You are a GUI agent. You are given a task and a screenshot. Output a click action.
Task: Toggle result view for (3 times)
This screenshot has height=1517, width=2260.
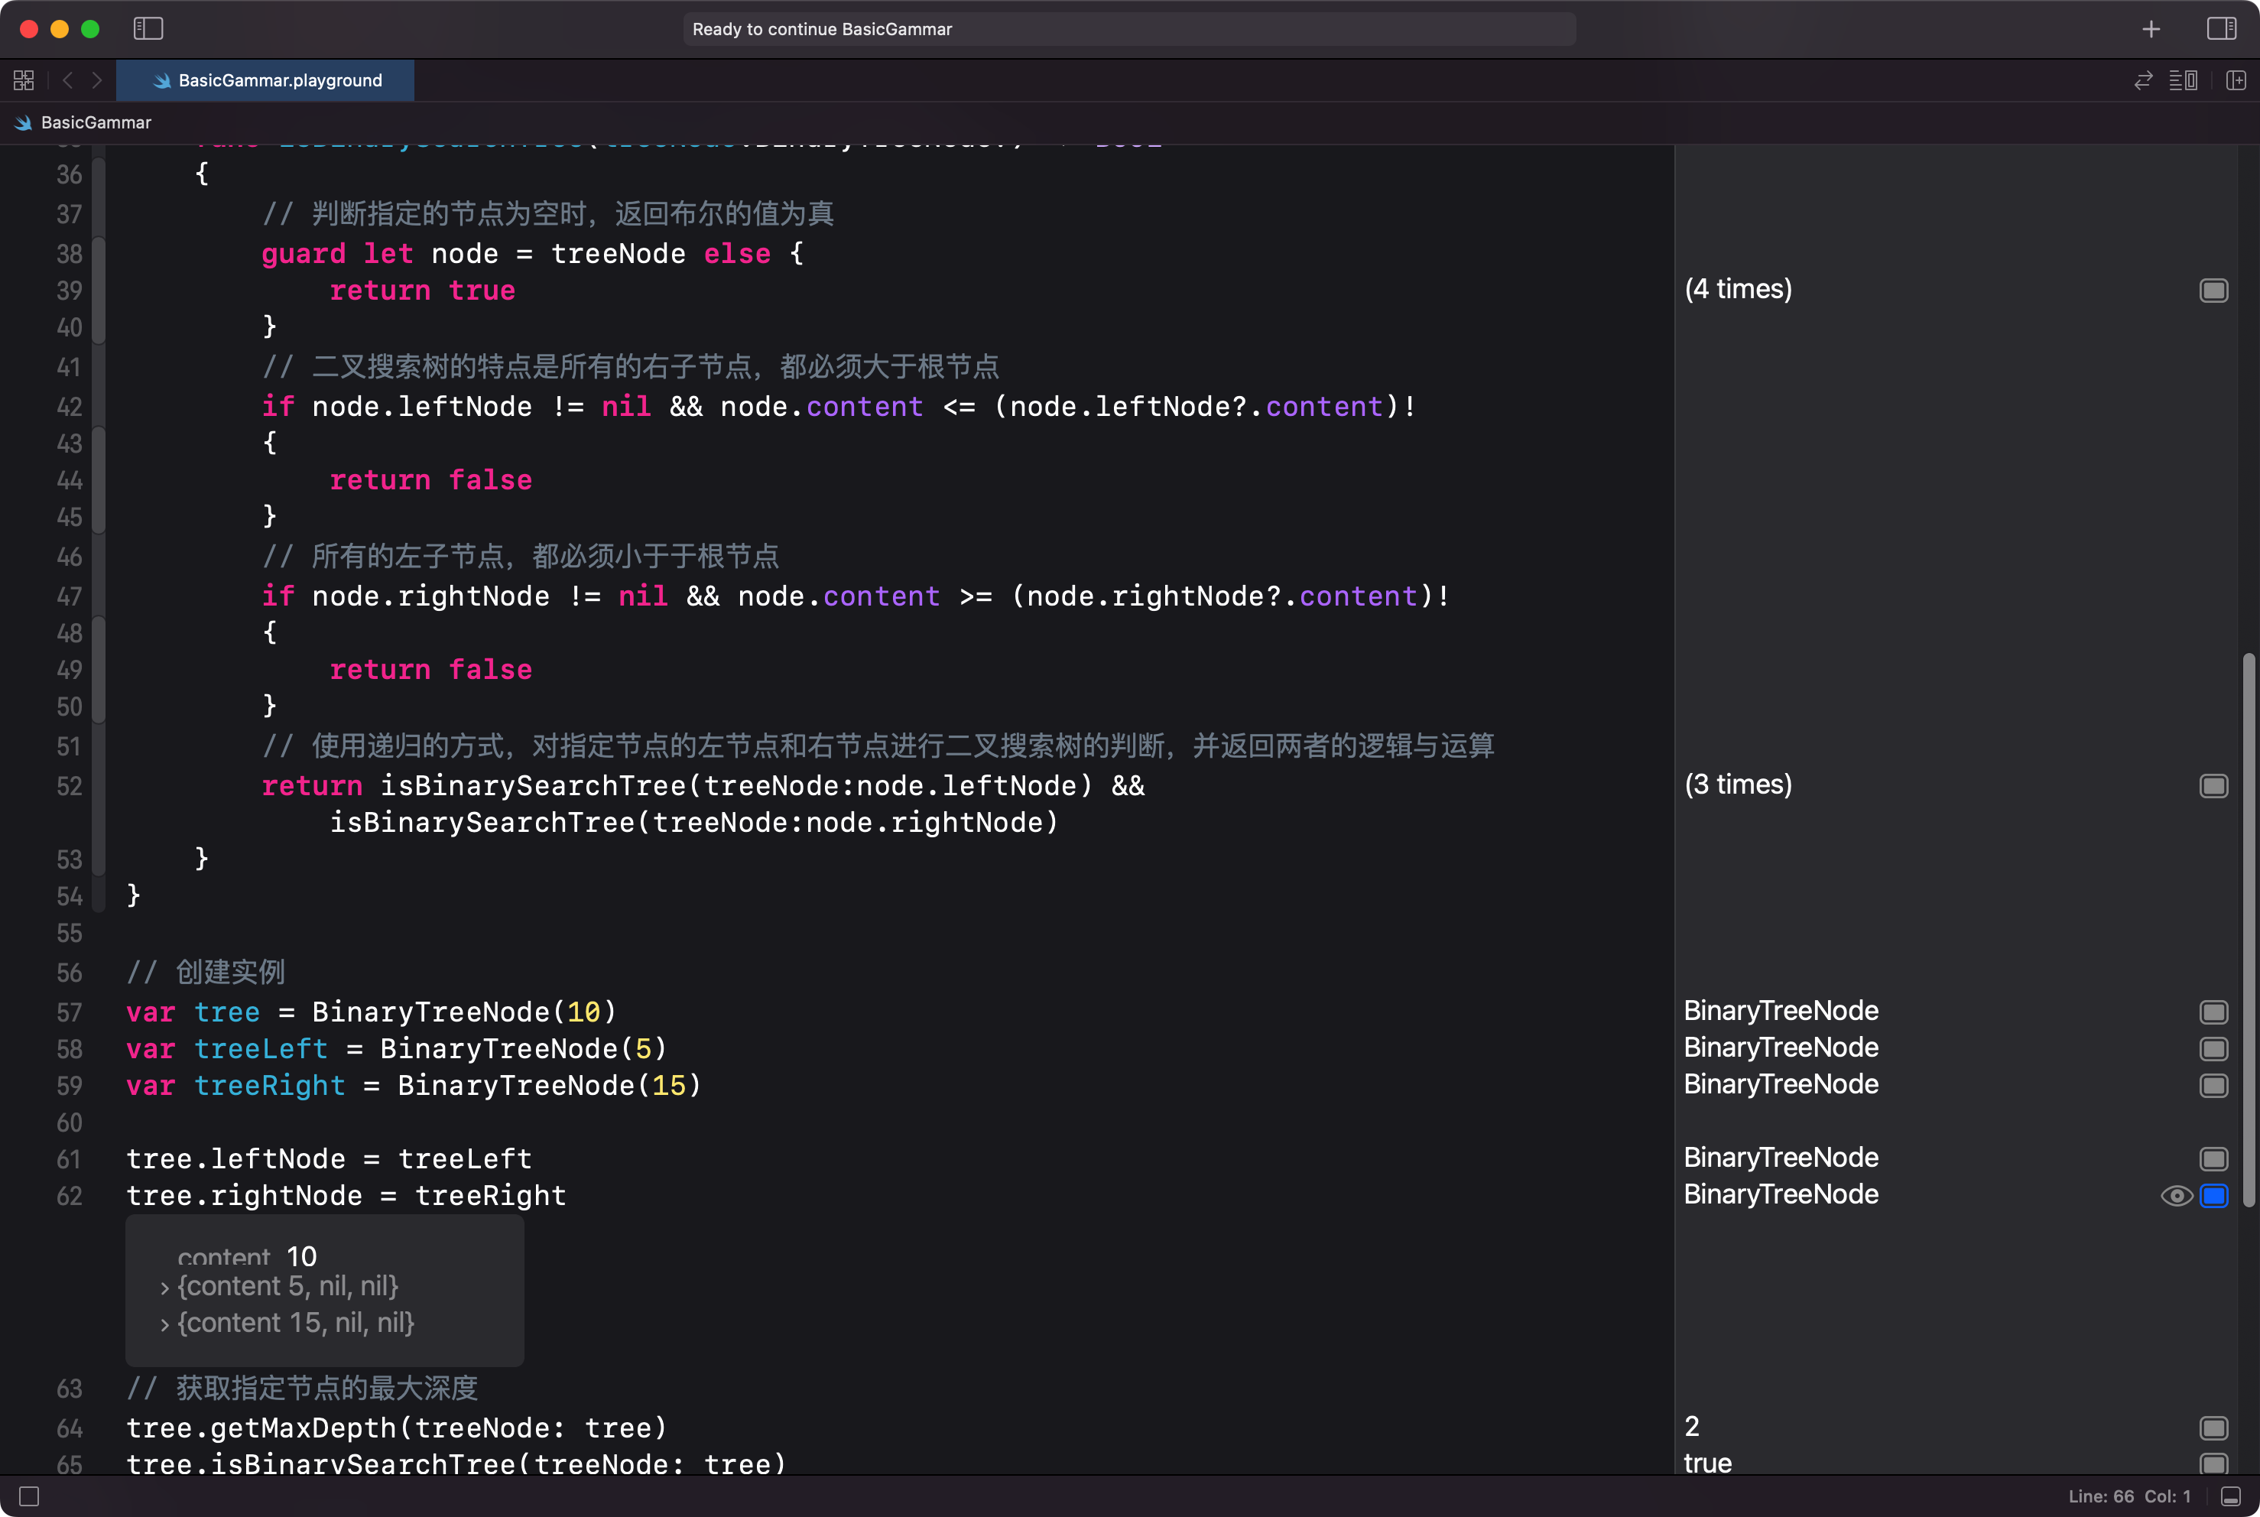tap(2213, 785)
